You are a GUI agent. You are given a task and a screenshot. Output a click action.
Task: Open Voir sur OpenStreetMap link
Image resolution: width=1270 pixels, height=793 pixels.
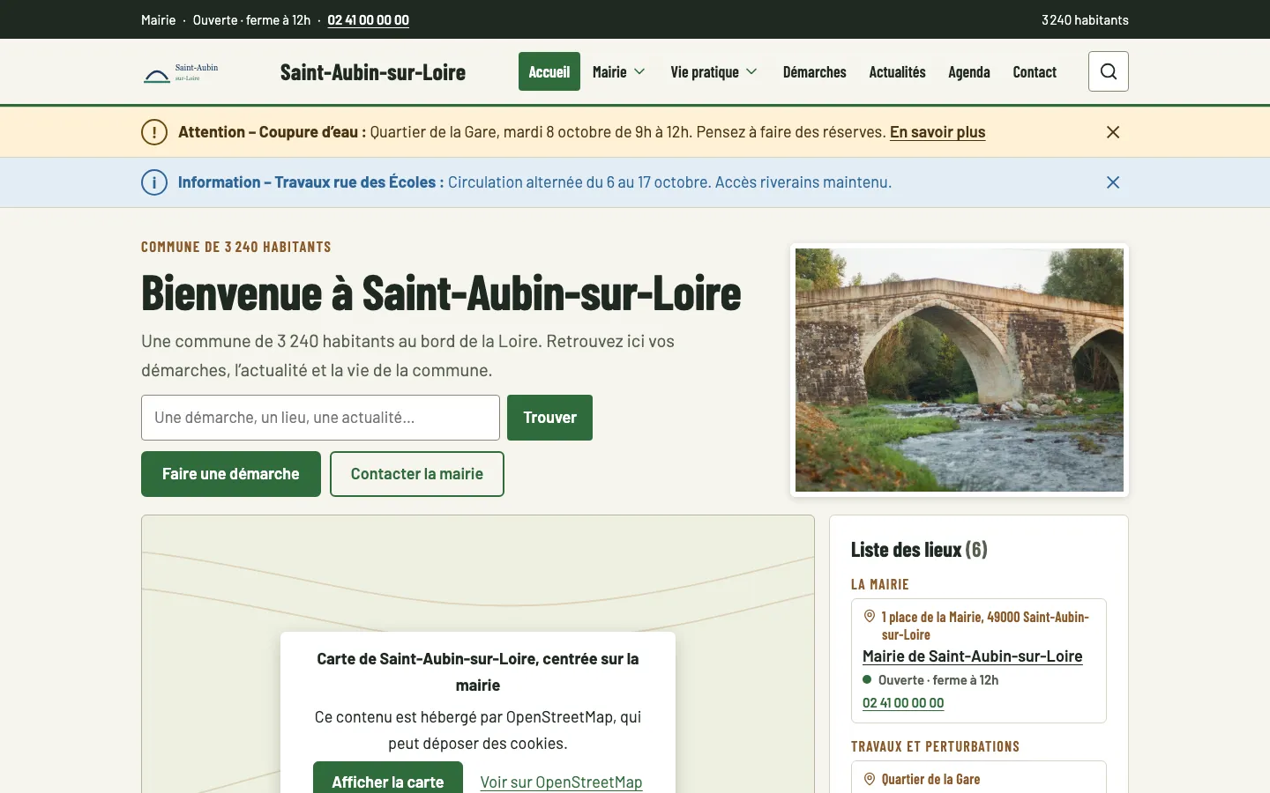point(561,782)
